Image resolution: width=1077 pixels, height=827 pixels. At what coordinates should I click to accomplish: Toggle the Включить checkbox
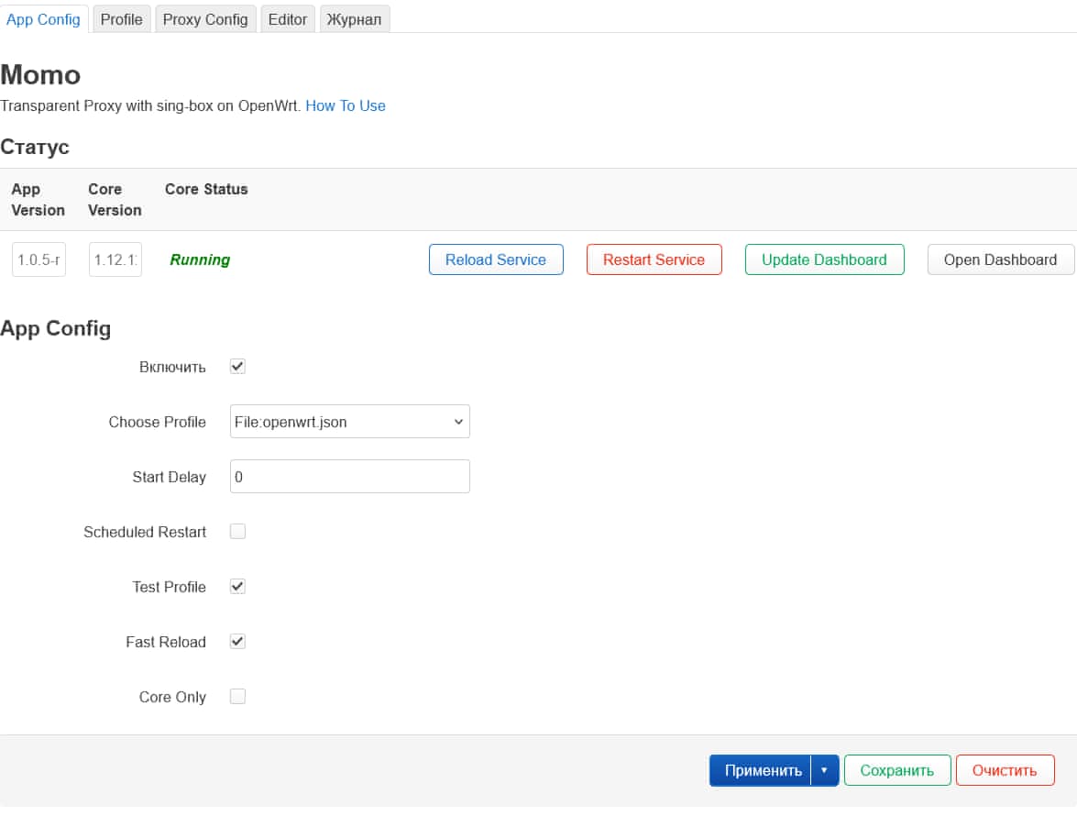[237, 367]
